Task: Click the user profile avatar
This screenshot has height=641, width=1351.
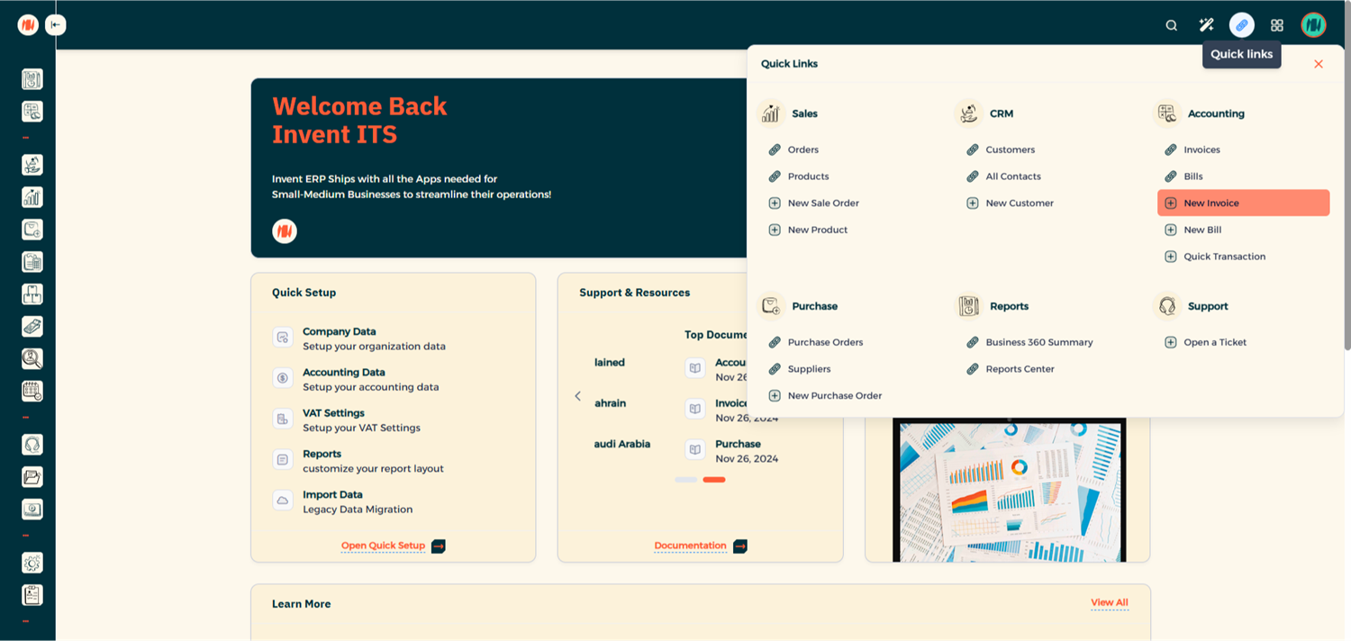Action: [x=1313, y=25]
